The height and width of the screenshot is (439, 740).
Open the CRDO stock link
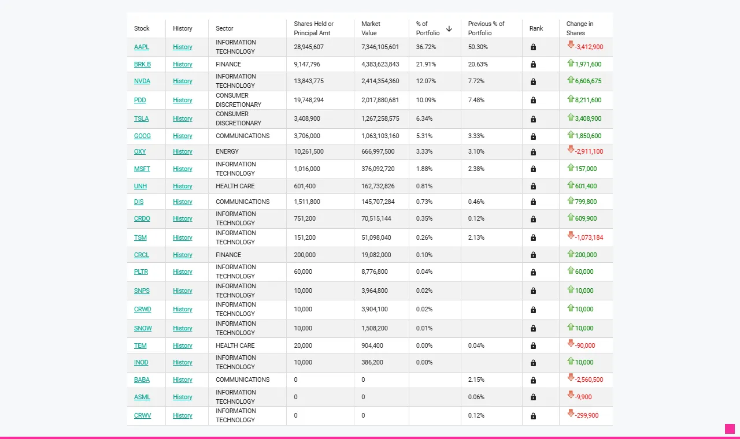point(142,219)
